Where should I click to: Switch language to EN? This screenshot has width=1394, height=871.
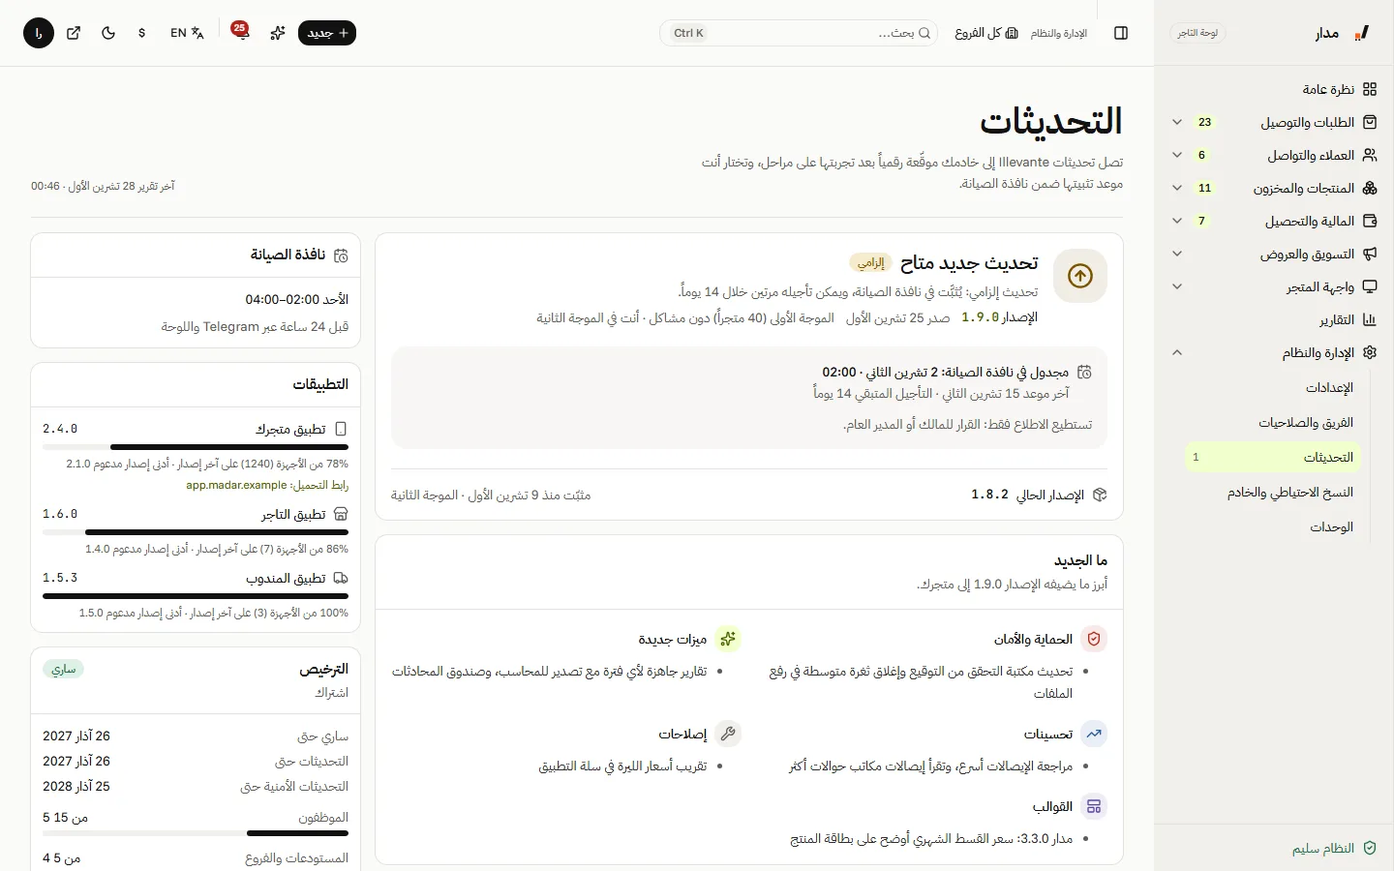click(187, 33)
